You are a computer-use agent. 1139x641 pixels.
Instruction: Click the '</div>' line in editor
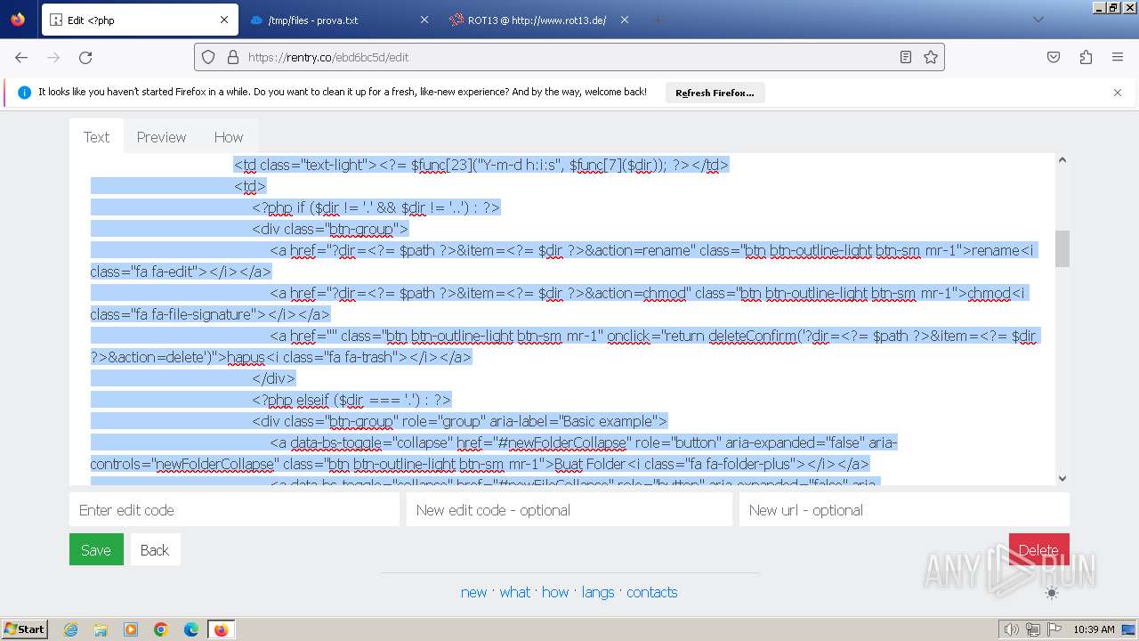(274, 378)
